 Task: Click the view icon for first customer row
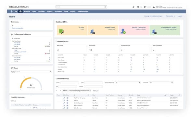point(68,98)
